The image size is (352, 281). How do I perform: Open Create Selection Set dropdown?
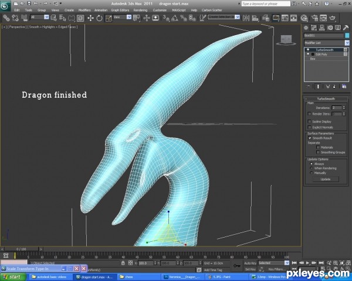tap(238, 17)
